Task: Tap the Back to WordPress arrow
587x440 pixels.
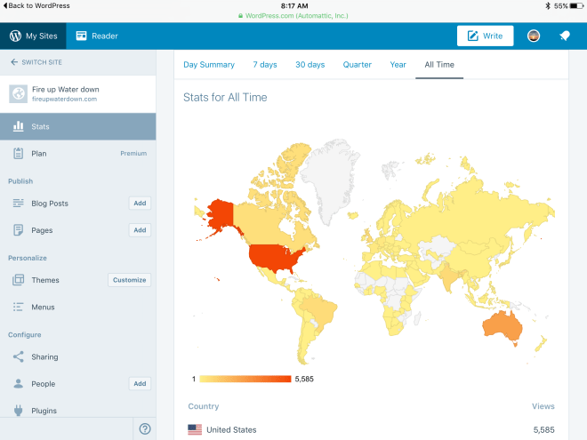Action: (x=5, y=5)
